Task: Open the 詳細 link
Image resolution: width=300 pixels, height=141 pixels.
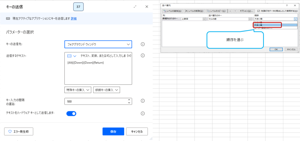Action: tap(74, 19)
